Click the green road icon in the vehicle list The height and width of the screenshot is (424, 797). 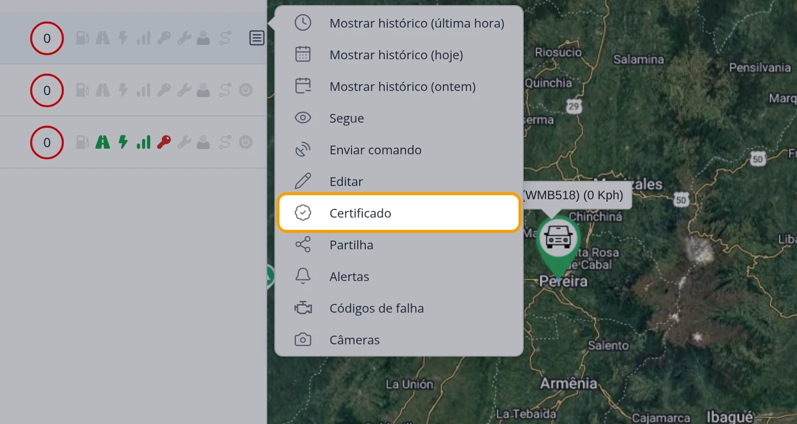(x=102, y=142)
